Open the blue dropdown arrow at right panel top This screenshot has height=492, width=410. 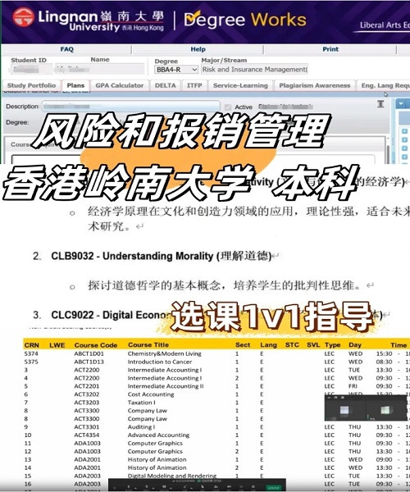click(x=401, y=103)
